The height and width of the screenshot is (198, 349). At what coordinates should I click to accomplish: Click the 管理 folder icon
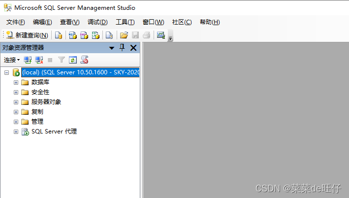point(25,122)
